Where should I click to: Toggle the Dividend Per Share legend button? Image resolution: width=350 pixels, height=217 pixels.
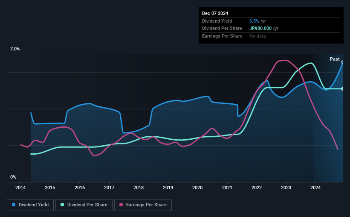(84, 205)
